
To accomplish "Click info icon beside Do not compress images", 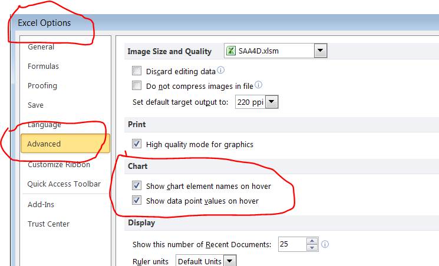I will tap(258, 85).
